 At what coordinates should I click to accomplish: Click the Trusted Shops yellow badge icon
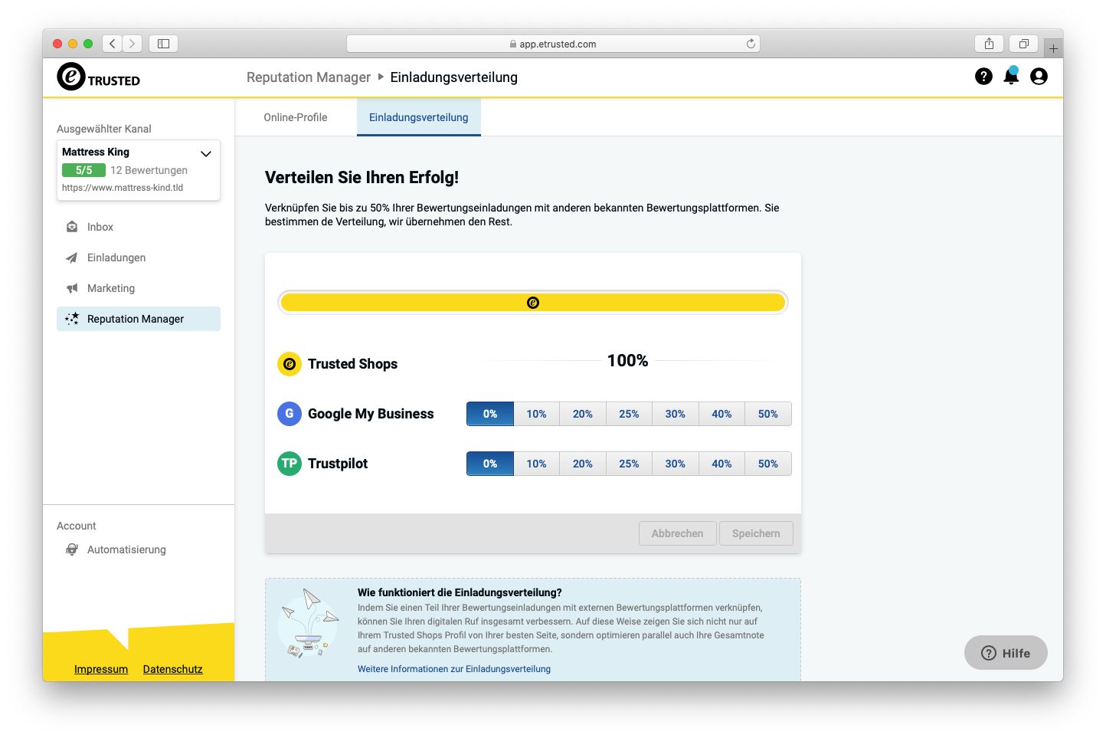click(290, 364)
